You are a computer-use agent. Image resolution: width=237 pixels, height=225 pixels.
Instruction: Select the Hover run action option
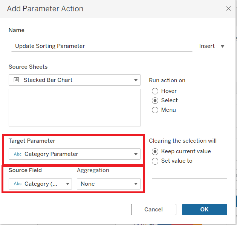coord(155,91)
